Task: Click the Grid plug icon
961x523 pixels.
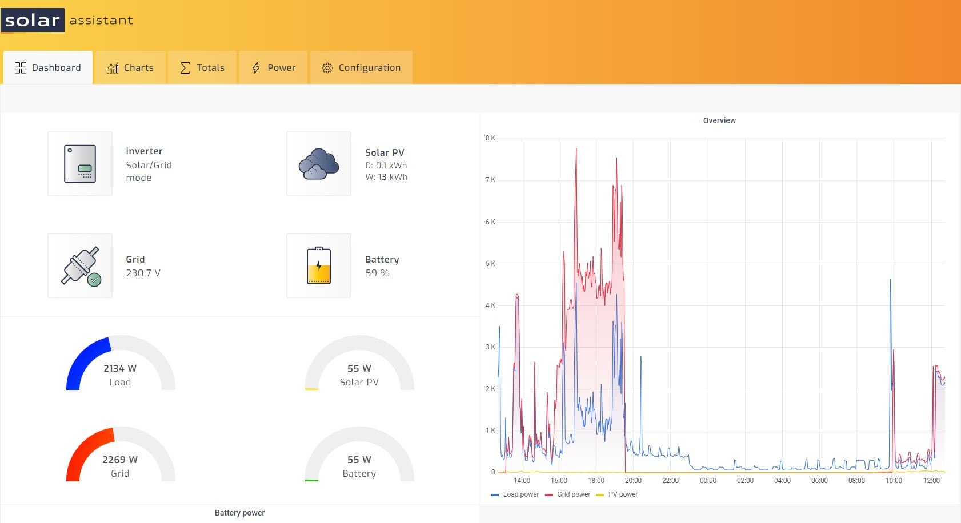Action: tap(80, 265)
